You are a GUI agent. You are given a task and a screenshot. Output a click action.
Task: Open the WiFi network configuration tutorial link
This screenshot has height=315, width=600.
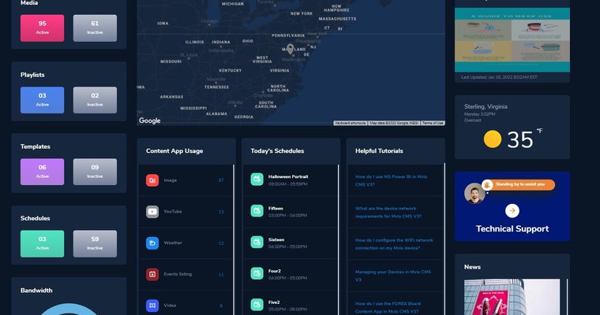[394, 243]
